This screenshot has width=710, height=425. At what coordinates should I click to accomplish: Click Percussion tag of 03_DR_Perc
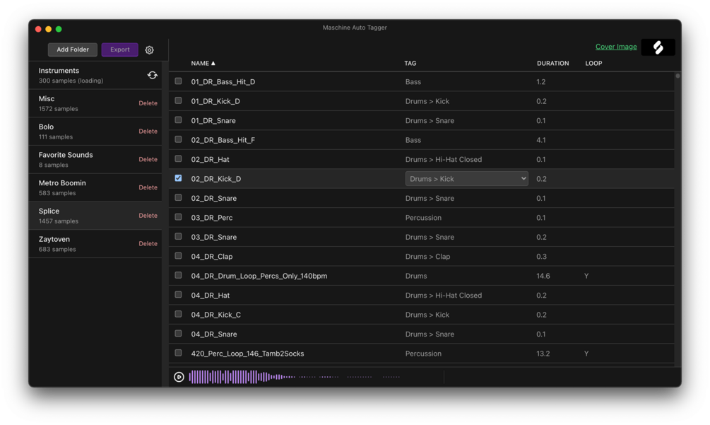(x=423, y=218)
